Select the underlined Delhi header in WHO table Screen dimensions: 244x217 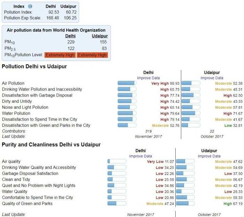coord(70,36)
